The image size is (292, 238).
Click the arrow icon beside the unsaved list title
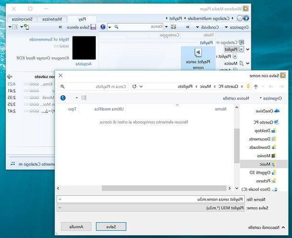coord(10,77)
